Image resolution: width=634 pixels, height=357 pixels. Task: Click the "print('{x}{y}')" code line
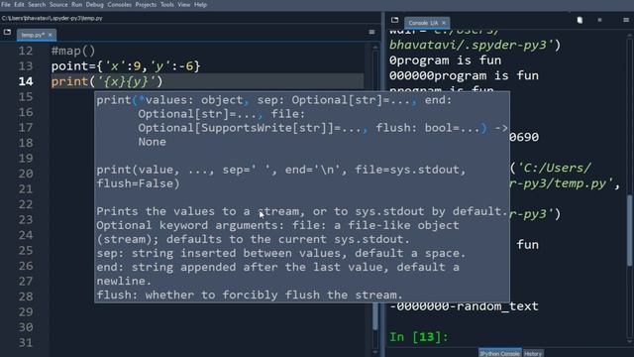pos(107,81)
